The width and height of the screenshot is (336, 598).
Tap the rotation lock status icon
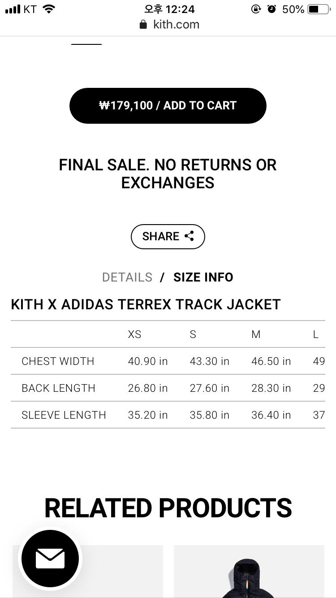tap(256, 9)
